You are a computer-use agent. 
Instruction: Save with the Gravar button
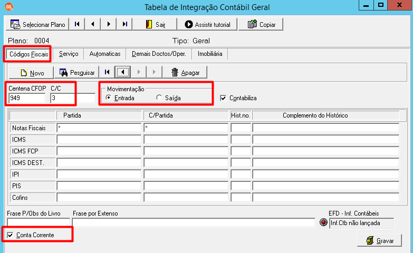click(380, 240)
